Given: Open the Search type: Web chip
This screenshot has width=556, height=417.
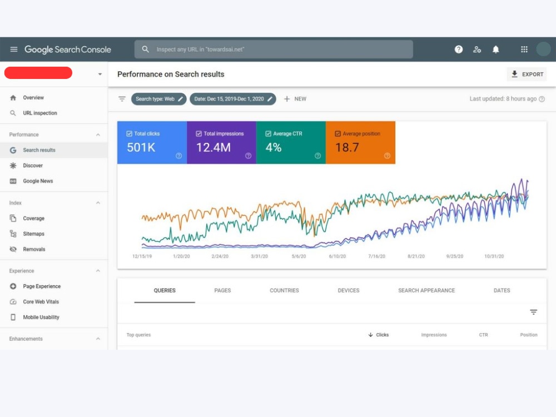Looking at the screenshot, I should (158, 99).
